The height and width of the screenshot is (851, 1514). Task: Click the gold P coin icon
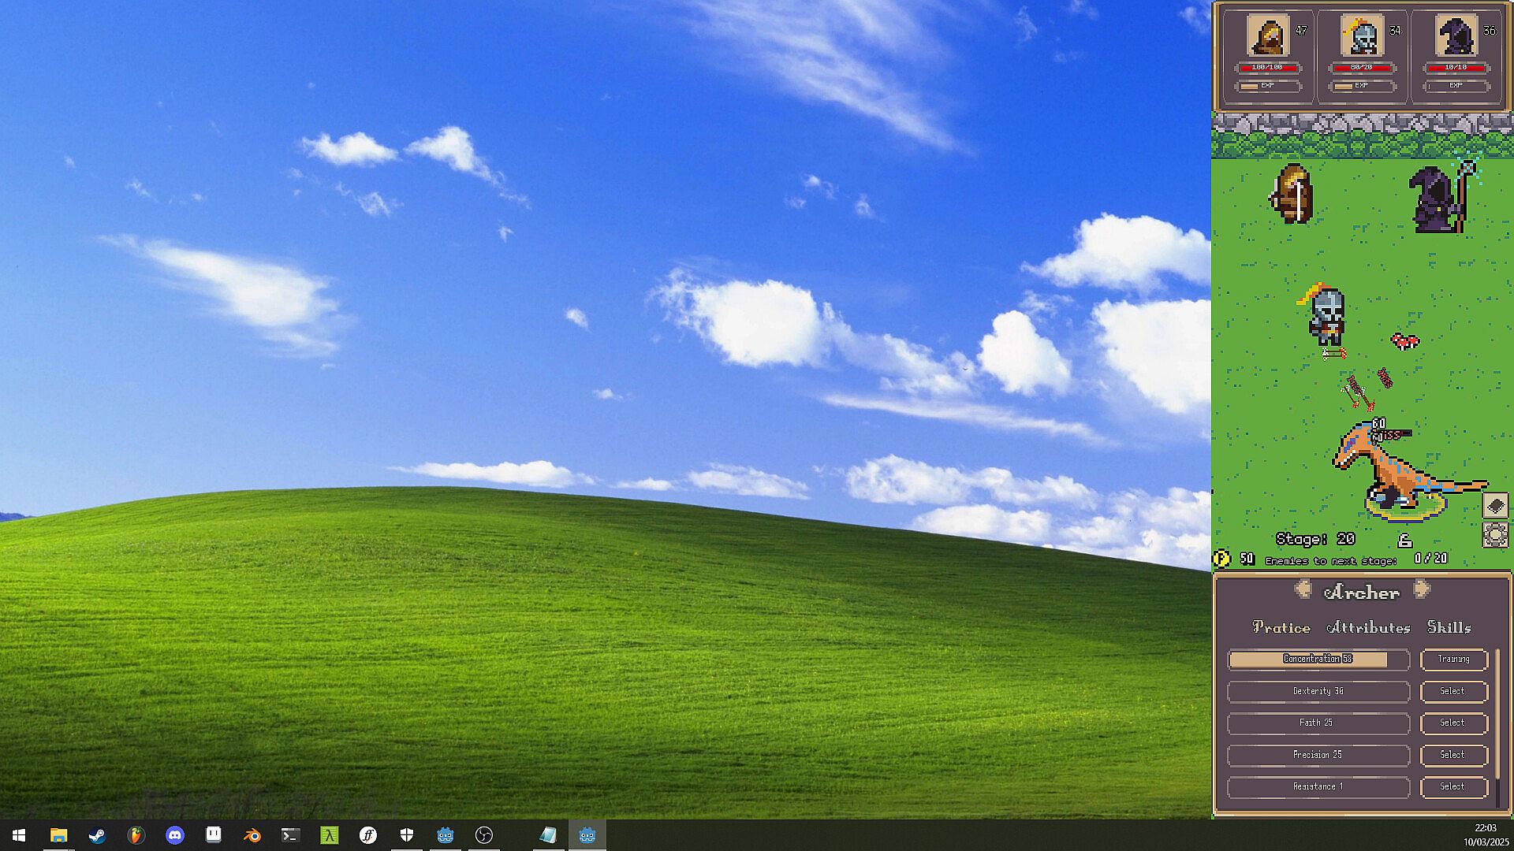1221,559
